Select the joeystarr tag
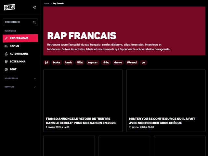Screen dimensions: 208x156 (x=93, y=62)
